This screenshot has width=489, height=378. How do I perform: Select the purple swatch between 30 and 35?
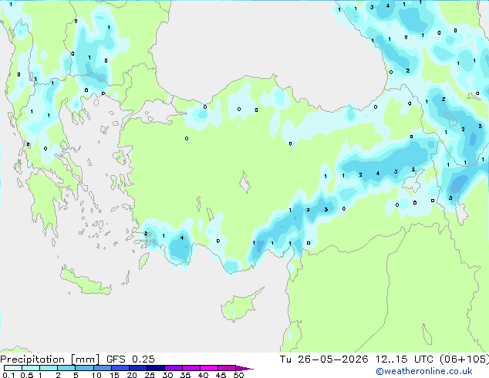point(174,368)
